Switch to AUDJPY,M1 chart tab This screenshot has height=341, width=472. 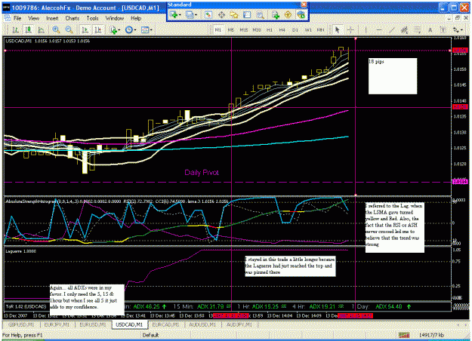point(239,324)
